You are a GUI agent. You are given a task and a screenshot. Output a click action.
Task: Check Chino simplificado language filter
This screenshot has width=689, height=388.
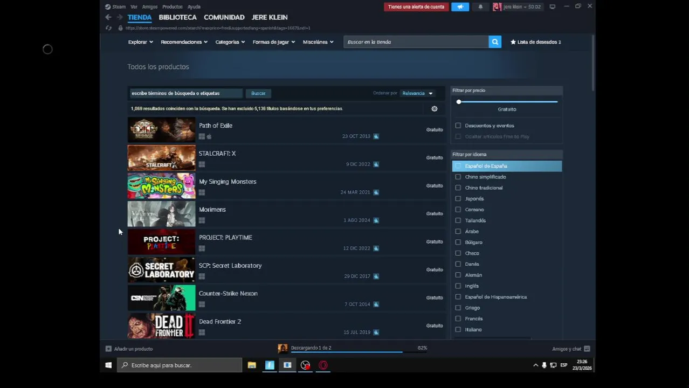click(x=458, y=177)
